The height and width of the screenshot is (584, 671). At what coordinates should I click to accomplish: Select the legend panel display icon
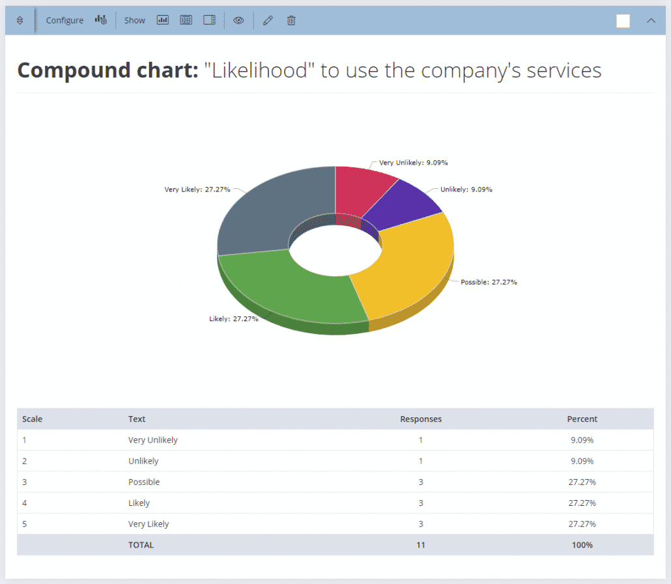[209, 20]
